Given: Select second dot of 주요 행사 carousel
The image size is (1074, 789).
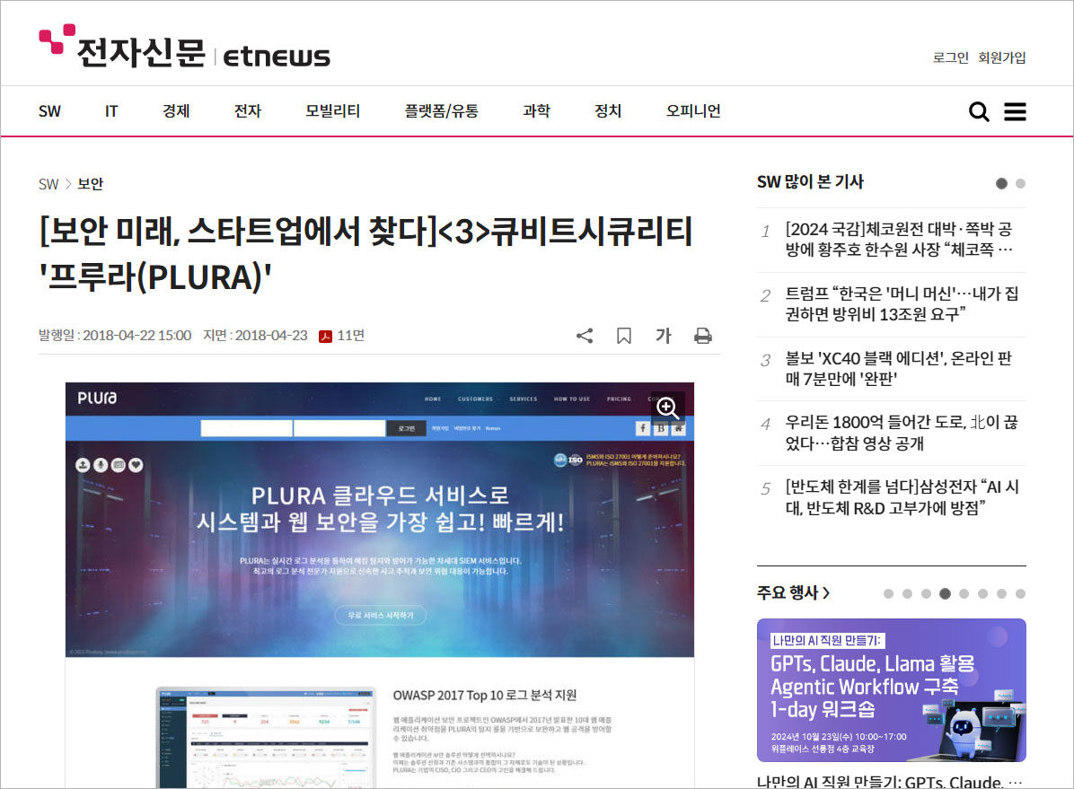Looking at the screenshot, I should tap(907, 594).
